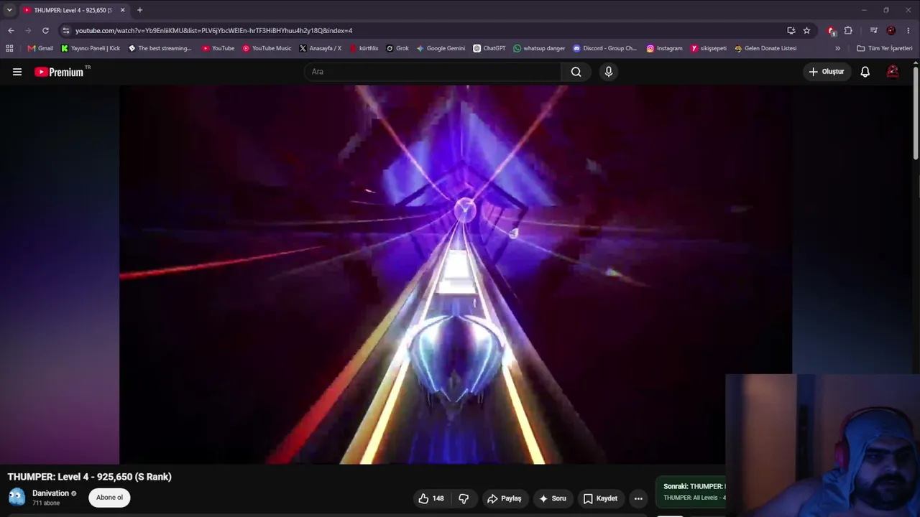920x517 pixels.
Task: Expand hidden bookmarks chevron
Action: click(837, 48)
